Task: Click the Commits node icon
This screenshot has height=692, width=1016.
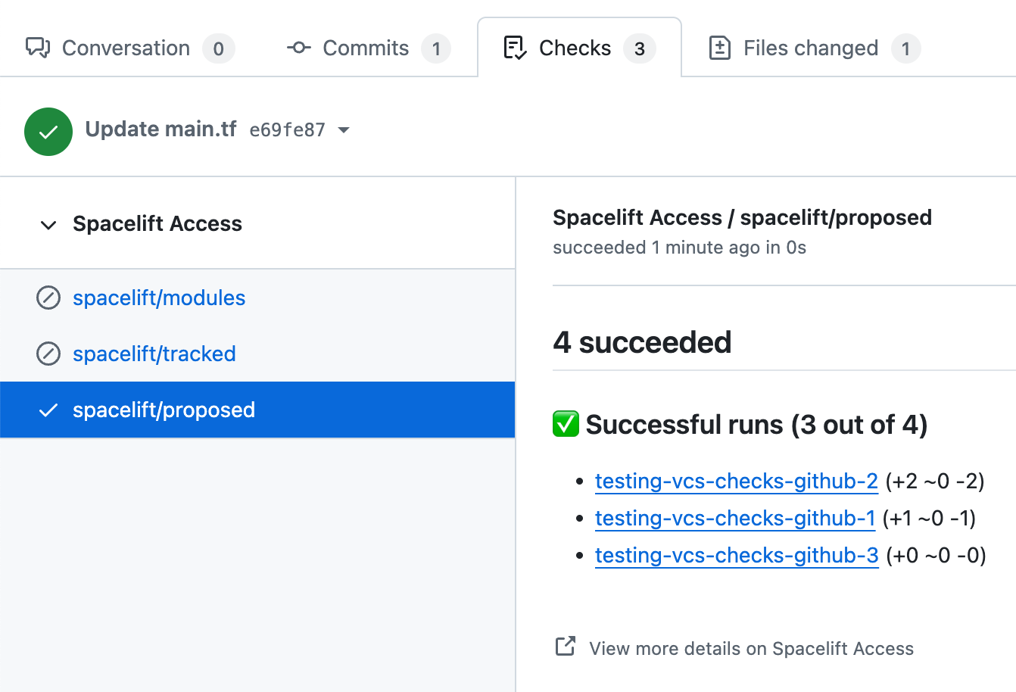Action: 298,48
